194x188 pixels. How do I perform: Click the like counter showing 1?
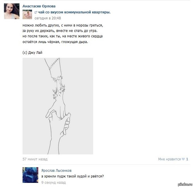[187, 159]
